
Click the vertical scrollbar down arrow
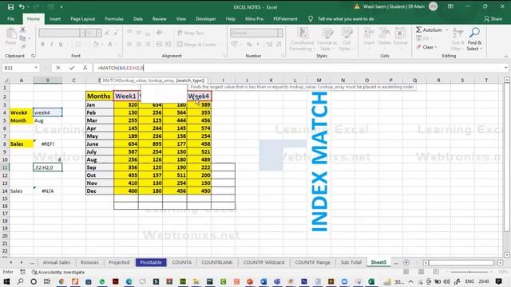point(507,255)
